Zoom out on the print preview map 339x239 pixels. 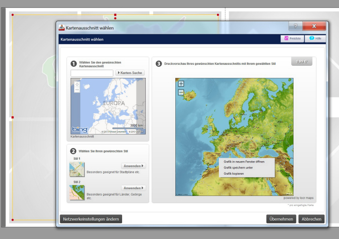click(181, 92)
